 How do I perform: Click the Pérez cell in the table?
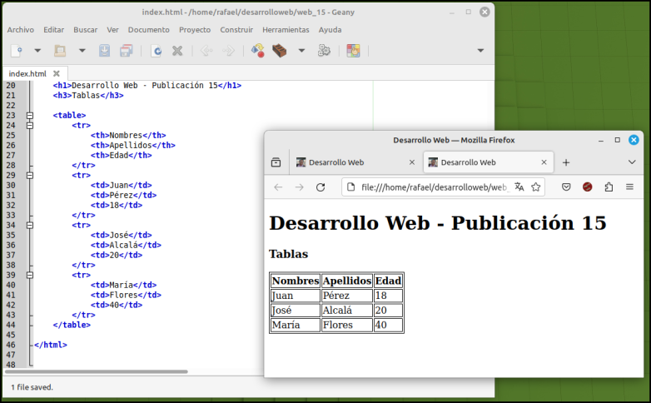coord(346,296)
